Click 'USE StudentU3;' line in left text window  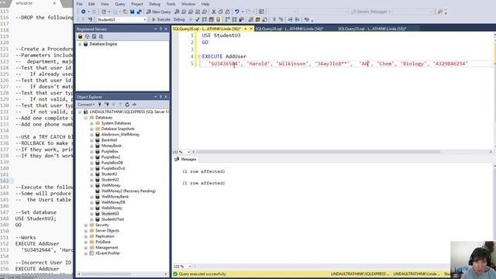36,219
